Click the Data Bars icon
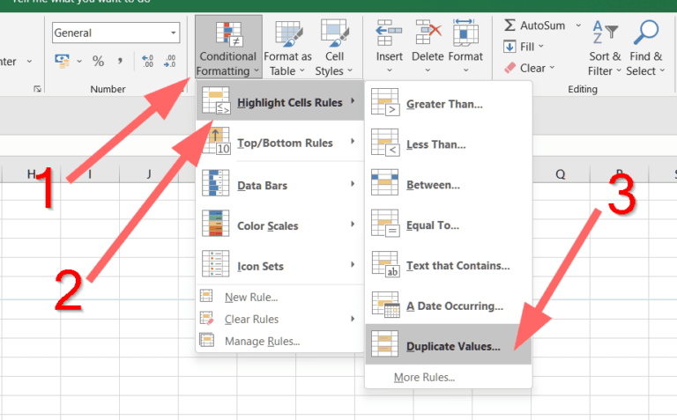677x420 pixels. pyautogui.click(x=215, y=183)
